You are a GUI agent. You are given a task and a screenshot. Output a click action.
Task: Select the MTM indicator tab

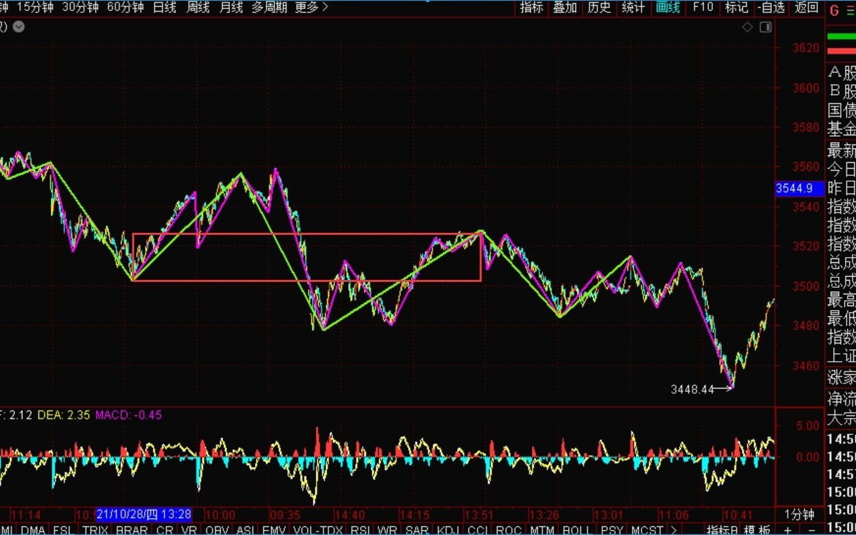[542, 530]
